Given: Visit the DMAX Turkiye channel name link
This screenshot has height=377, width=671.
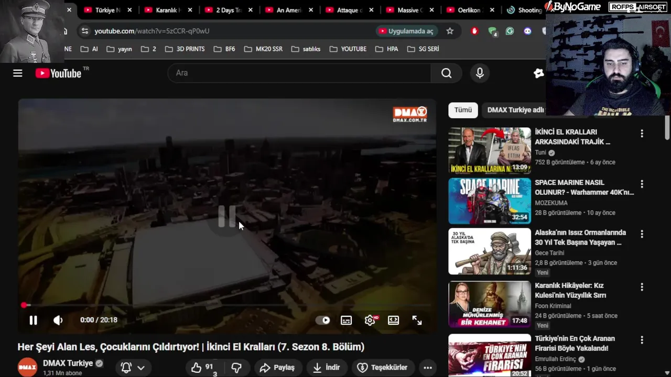Looking at the screenshot, I should click(68, 363).
